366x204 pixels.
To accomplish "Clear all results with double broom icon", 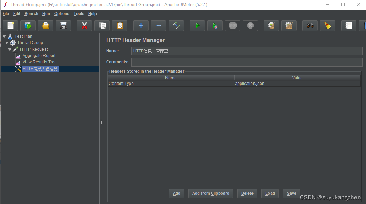I will point(289,26).
